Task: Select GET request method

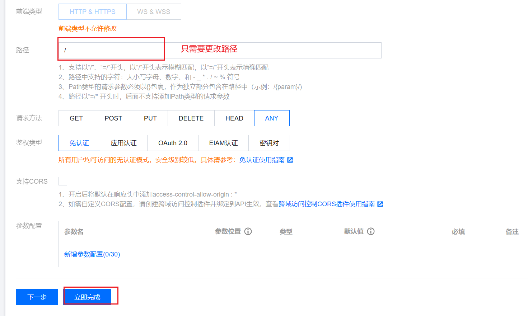Action: pos(76,118)
